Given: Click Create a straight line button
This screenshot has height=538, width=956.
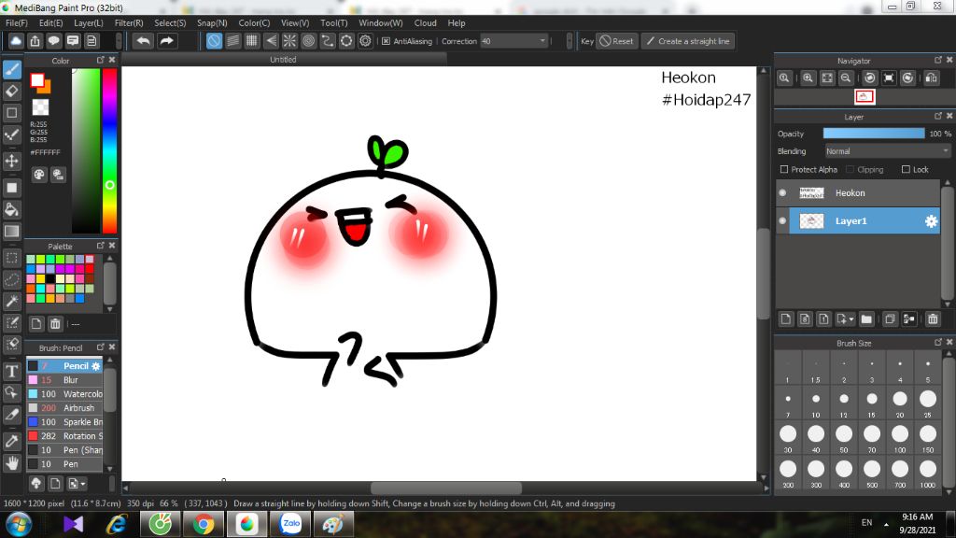Looking at the screenshot, I should [688, 41].
